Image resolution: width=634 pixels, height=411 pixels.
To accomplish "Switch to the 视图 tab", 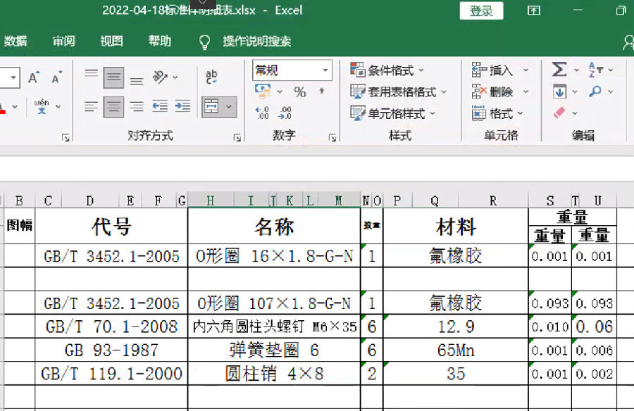I will (111, 42).
